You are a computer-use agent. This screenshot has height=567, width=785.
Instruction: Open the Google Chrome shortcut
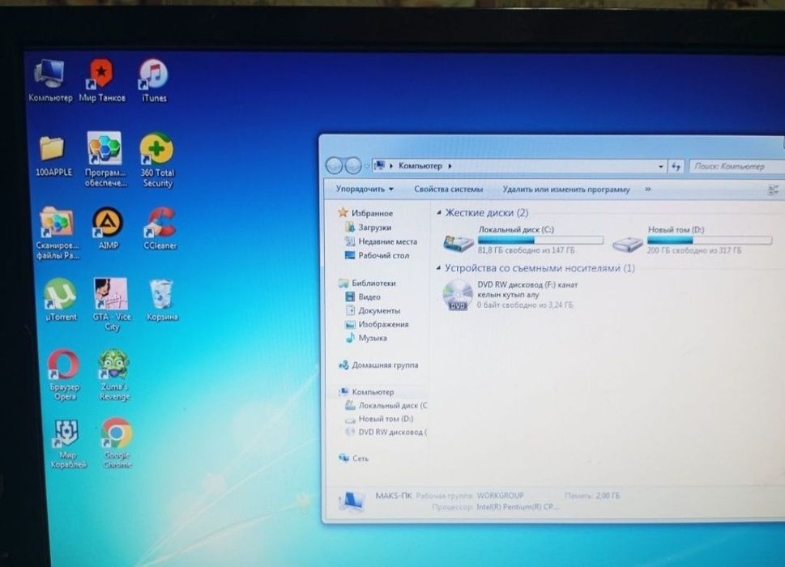pyautogui.click(x=117, y=443)
